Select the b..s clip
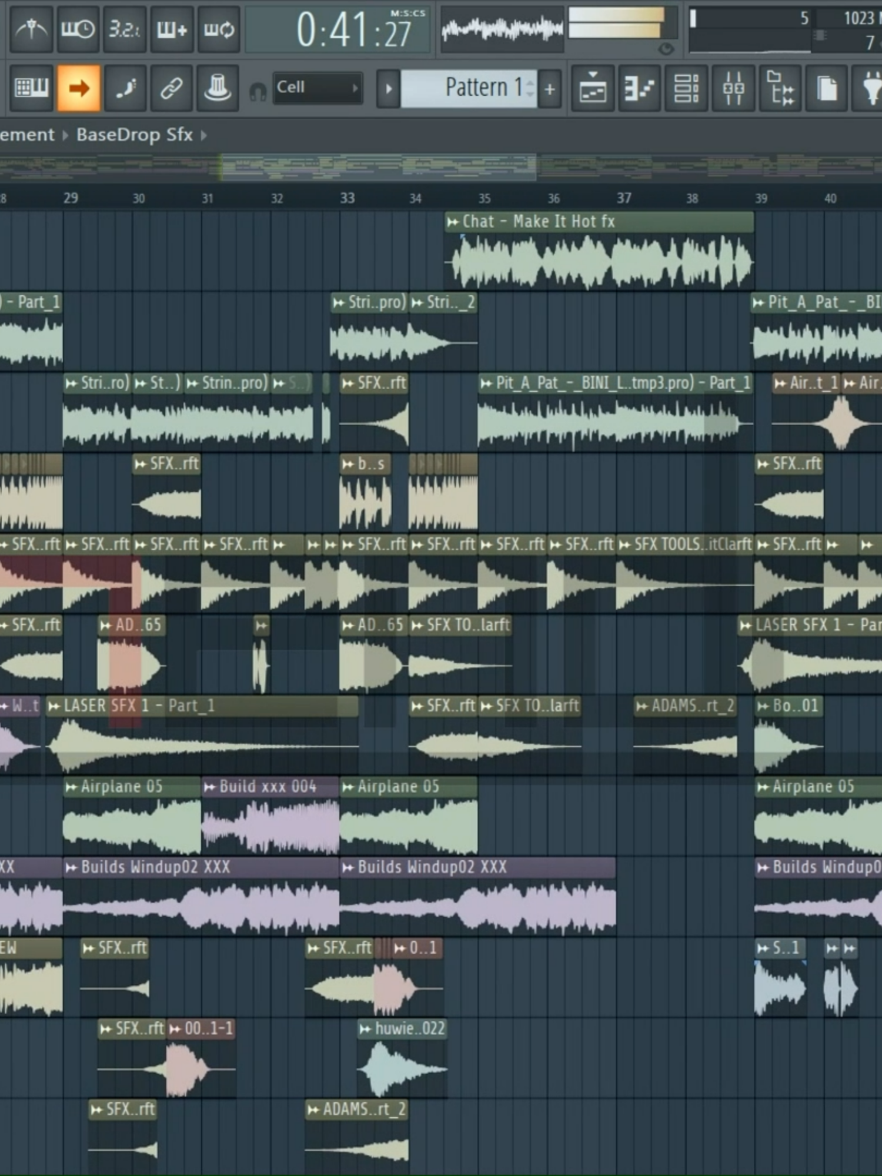 (x=366, y=493)
